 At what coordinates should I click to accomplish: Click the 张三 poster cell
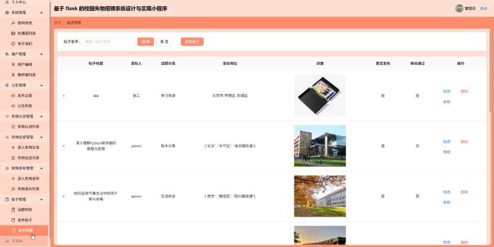click(136, 96)
